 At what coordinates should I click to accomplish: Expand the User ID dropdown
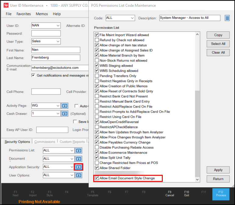58,26
